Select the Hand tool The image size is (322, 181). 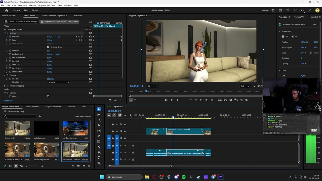pos(99,152)
